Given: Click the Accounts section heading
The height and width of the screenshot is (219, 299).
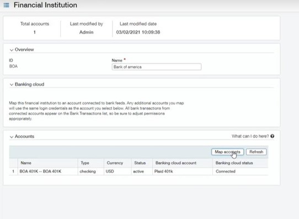Looking at the screenshot, I should click(24, 136).
